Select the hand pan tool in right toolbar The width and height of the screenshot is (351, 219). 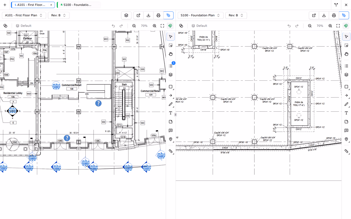[346, 54]
